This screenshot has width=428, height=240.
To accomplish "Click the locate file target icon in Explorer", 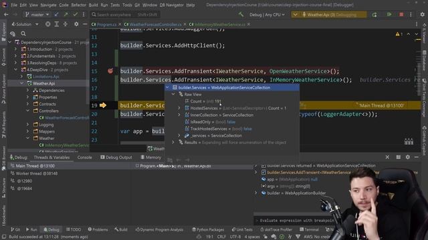I will point(47,24).
